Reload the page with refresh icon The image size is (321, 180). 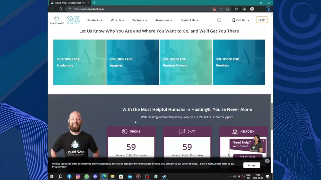pos(60,9)
